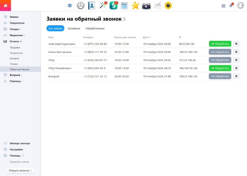This screenshot has height=176, width=247.
Task: Open the apps grid menu
Action: [223, 6]
